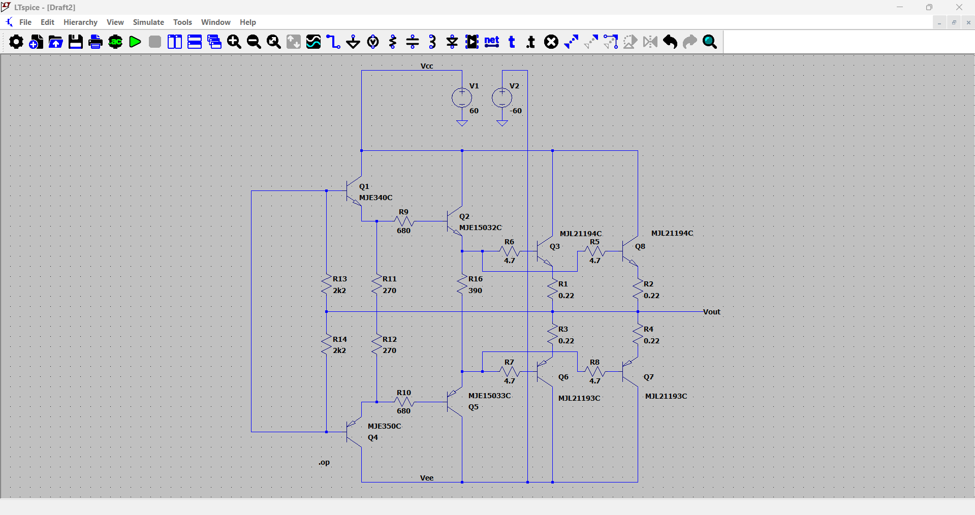Cascade the open windows
The image size is (975, 515).
coord(214,42)
